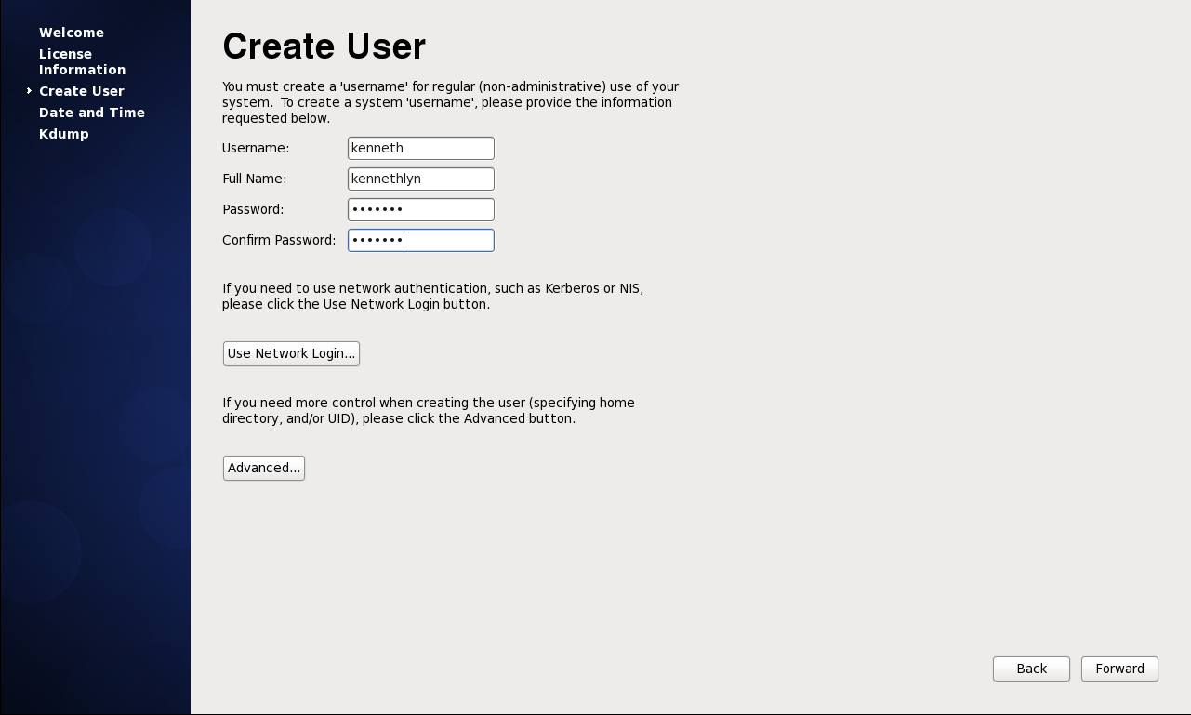1191x715 pixels.
Task: Focus the Username input field
Action: [420, 148]
